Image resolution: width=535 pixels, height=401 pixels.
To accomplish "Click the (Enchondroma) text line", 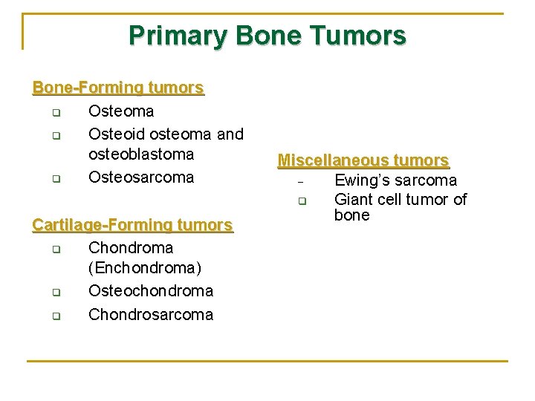I will pos(145,268).
